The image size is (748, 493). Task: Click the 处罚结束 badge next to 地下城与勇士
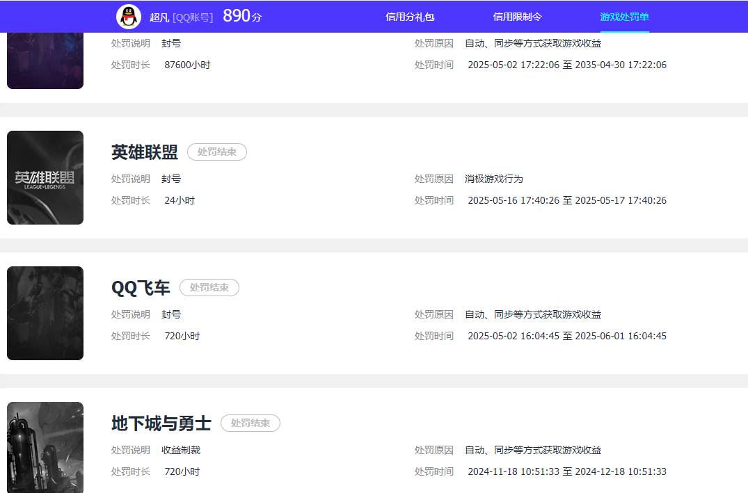click(250, 423)
